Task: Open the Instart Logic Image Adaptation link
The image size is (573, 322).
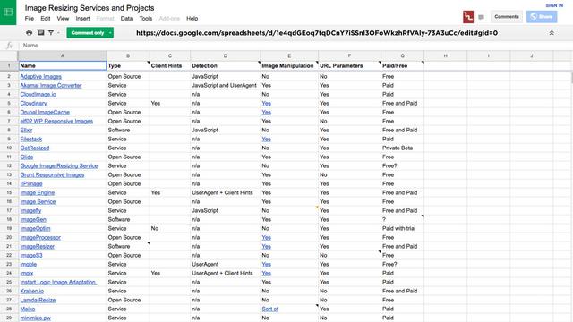Action: point(58,283)
